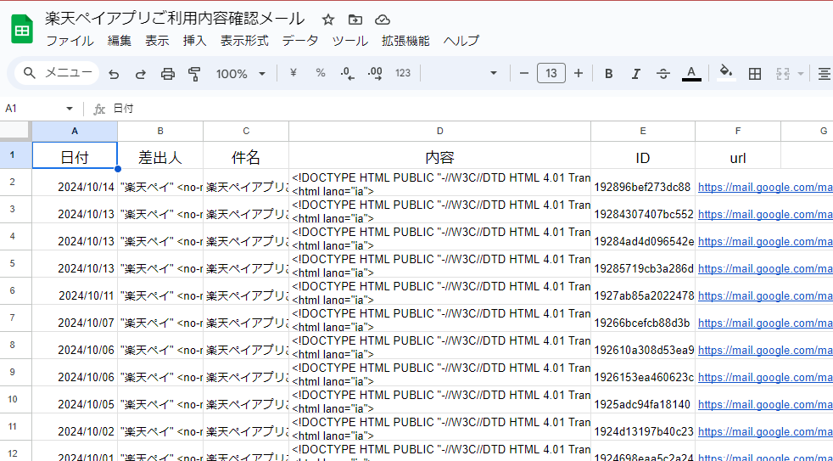The height and width of the screenshot is (461, 833).
Task: Select column D header
Action: click(x=439, y=131)
